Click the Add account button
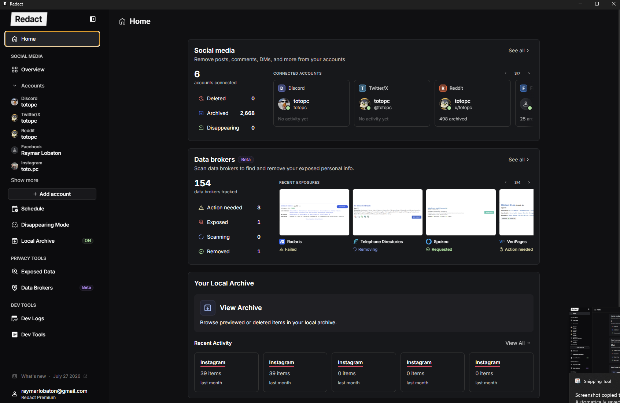Screen dimensions: 620x403 [52, 194]
